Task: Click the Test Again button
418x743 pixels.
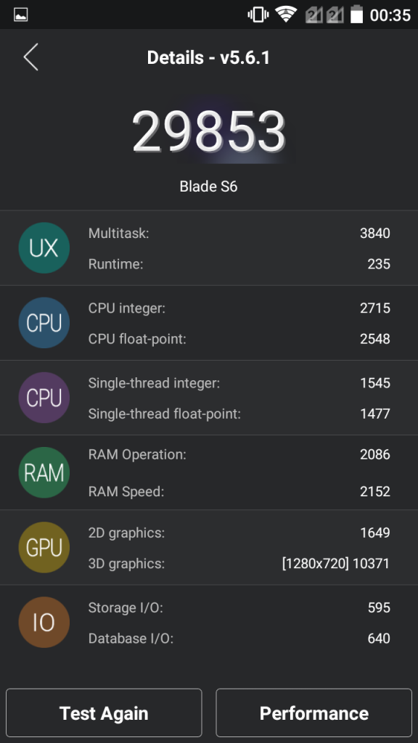Action: point(104,713)
